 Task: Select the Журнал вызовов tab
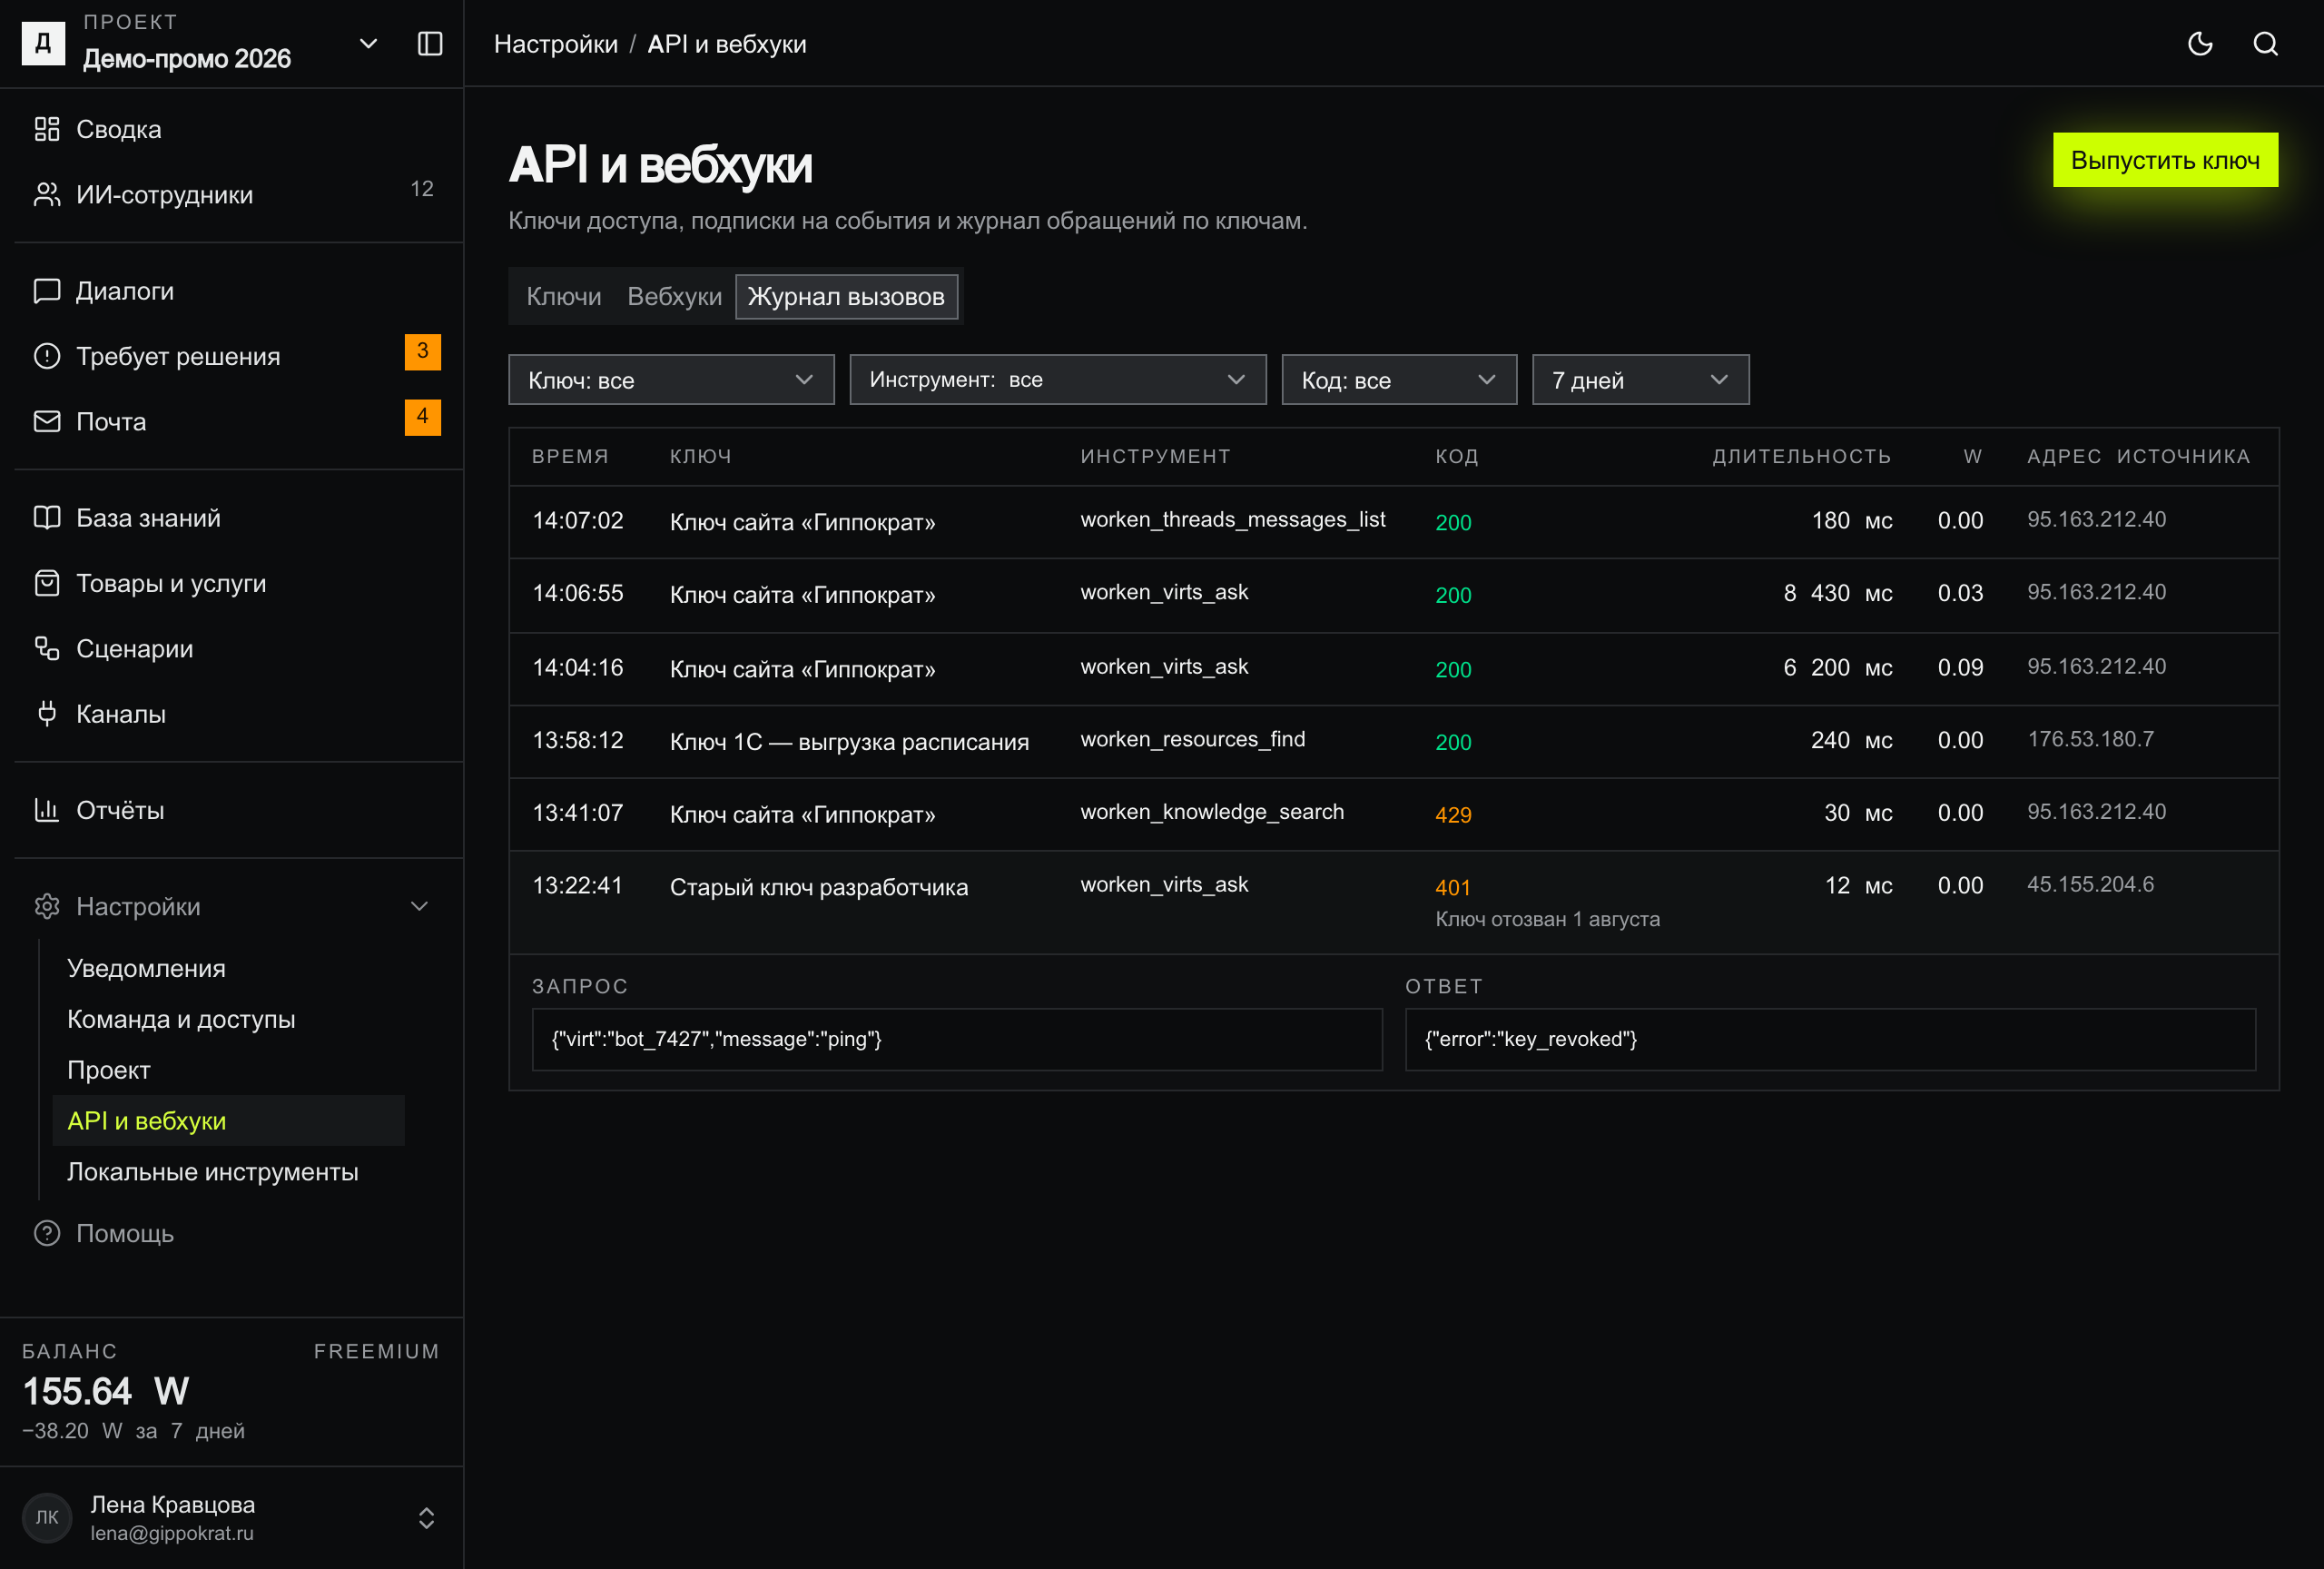[846, 297]
